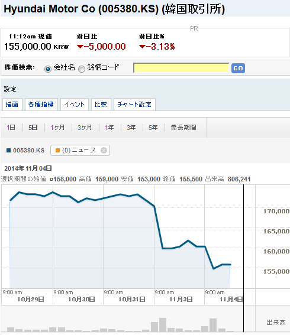The width and height of the screenshot is (290, 335).
Task: Click the blue GO search button
Action: [x=238, y=68]
